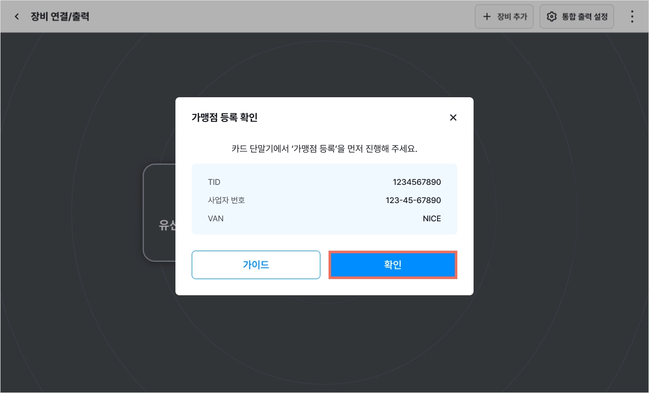Open the 가이드 button
Screen dimensions: 649x393
click(256, 265)
